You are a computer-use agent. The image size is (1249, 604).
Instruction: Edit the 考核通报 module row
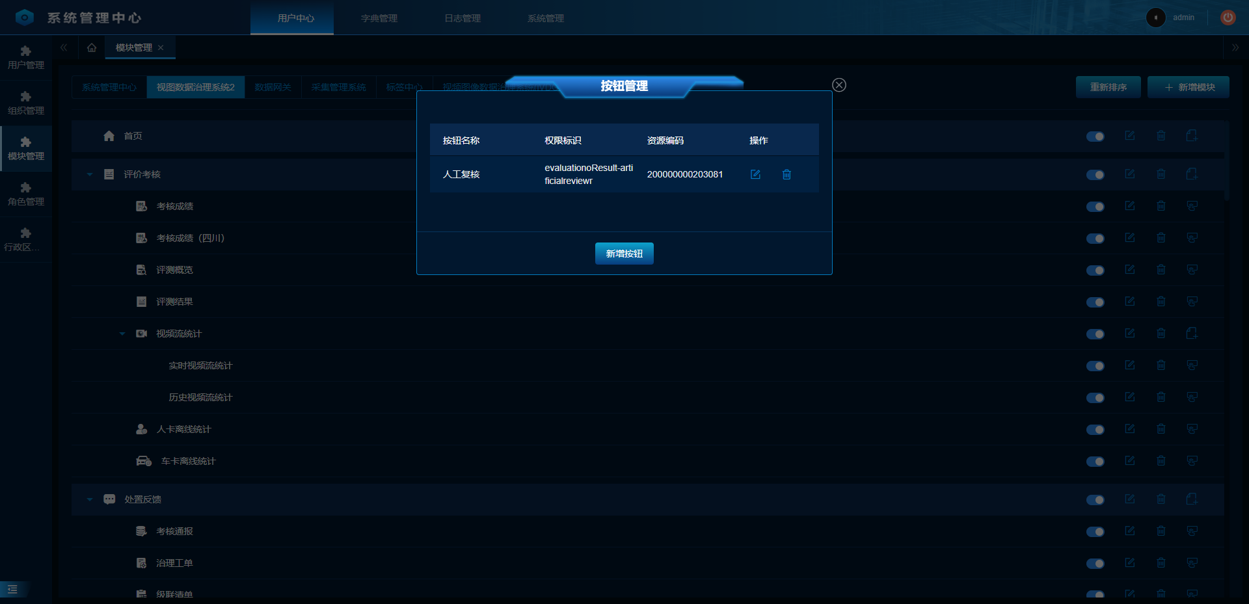point(1130,531)
